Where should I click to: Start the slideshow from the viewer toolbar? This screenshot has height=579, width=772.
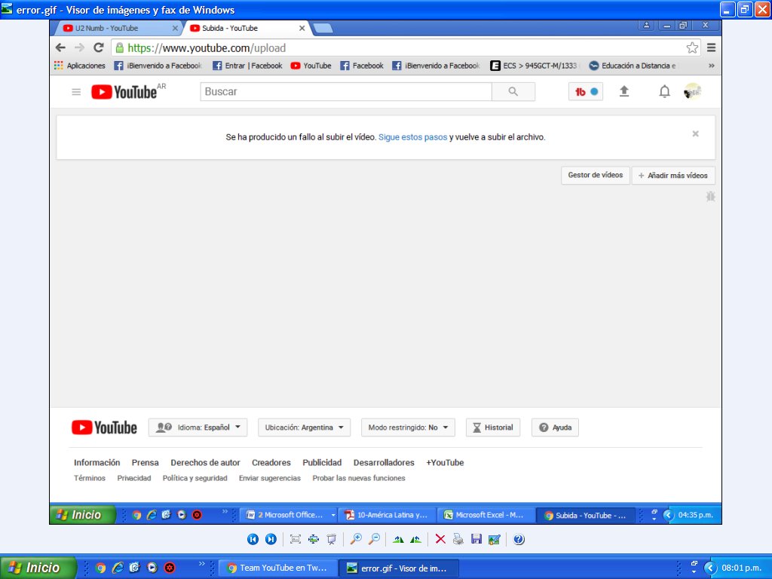pos(332,539)
